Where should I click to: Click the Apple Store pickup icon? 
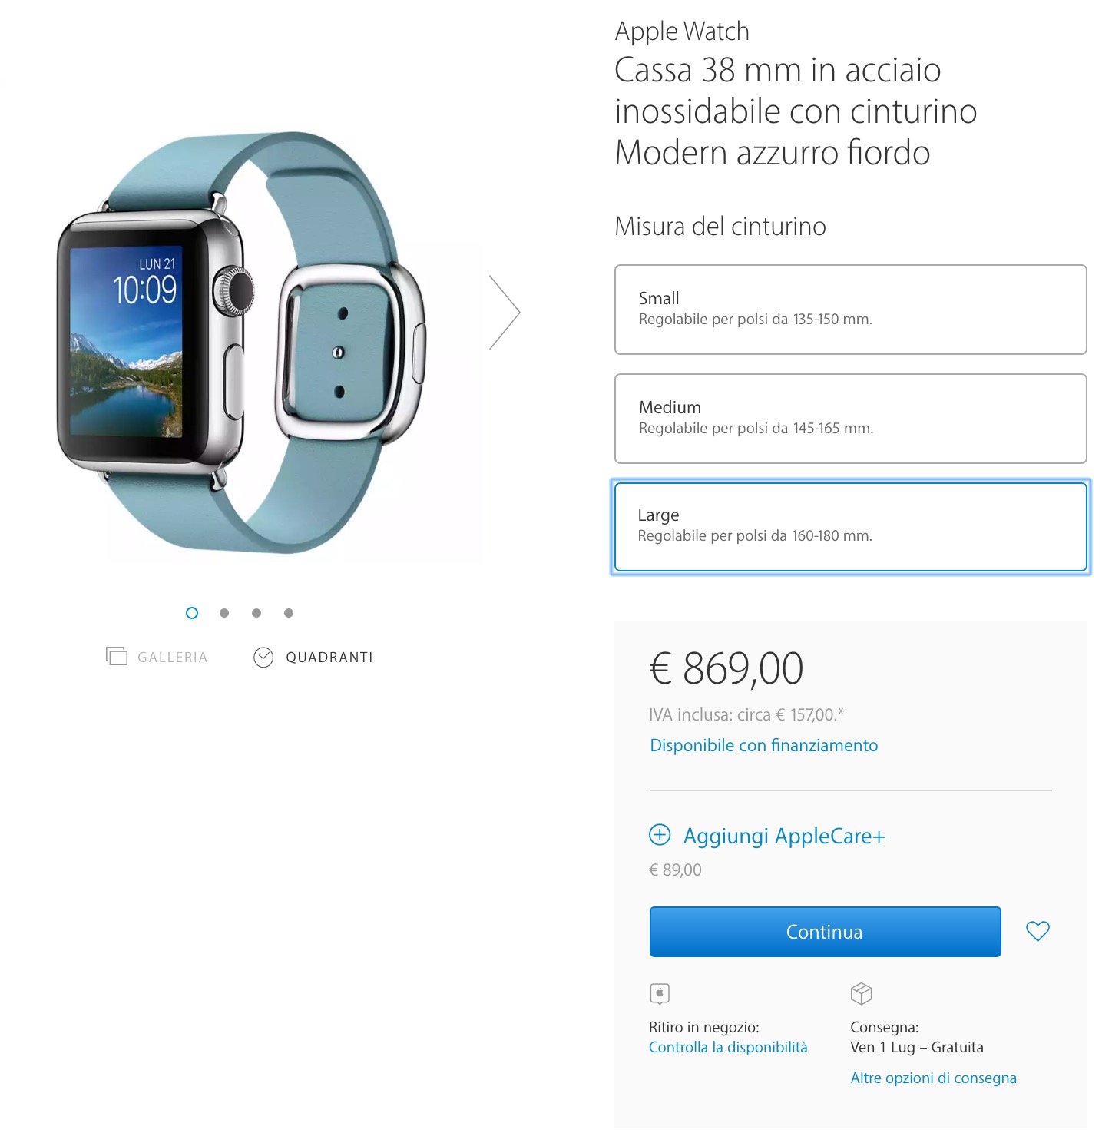pyautogui.click(x=660, y=994)
